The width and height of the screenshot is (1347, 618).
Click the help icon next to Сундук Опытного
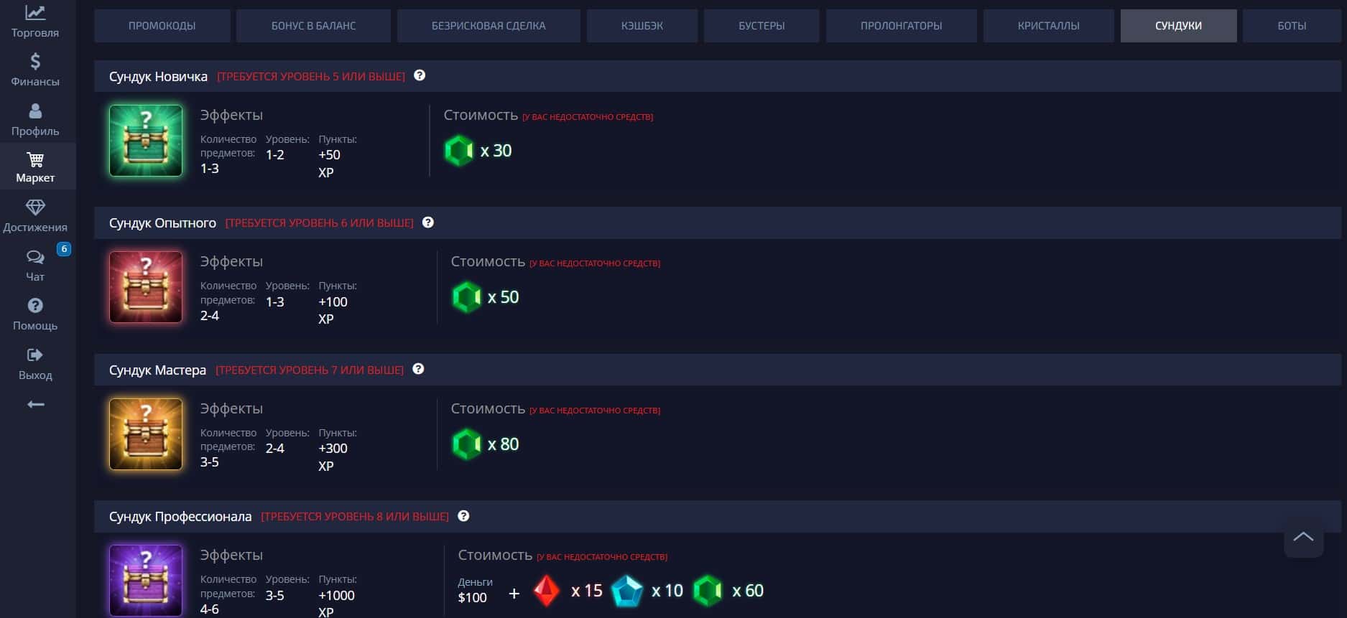[428, 223]
